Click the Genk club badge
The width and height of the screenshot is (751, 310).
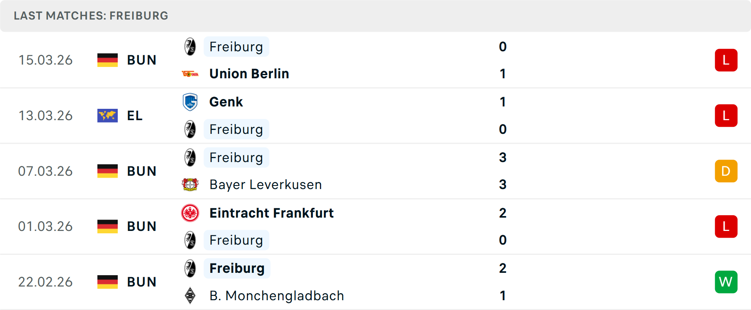190,102
